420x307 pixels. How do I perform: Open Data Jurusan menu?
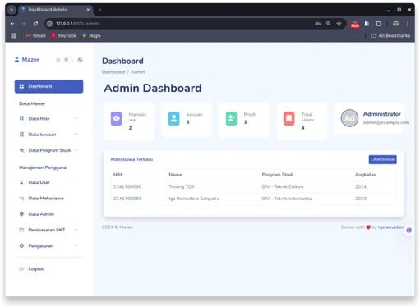click(48, 135)
